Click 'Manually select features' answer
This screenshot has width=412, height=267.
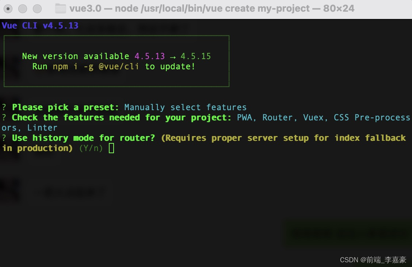pyautogui.click(x=186, y=107)
